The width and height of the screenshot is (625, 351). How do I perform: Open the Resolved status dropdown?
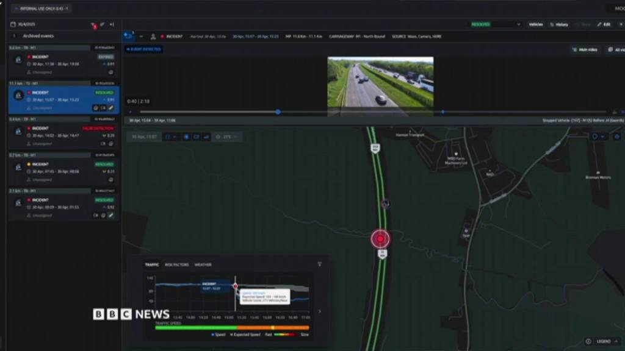[496, 24]
